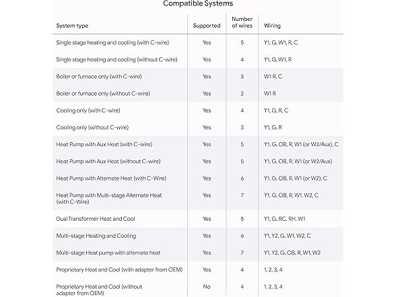Select the System type column header
This screenshot has height=297, width=396.
[x=72, y=26]
